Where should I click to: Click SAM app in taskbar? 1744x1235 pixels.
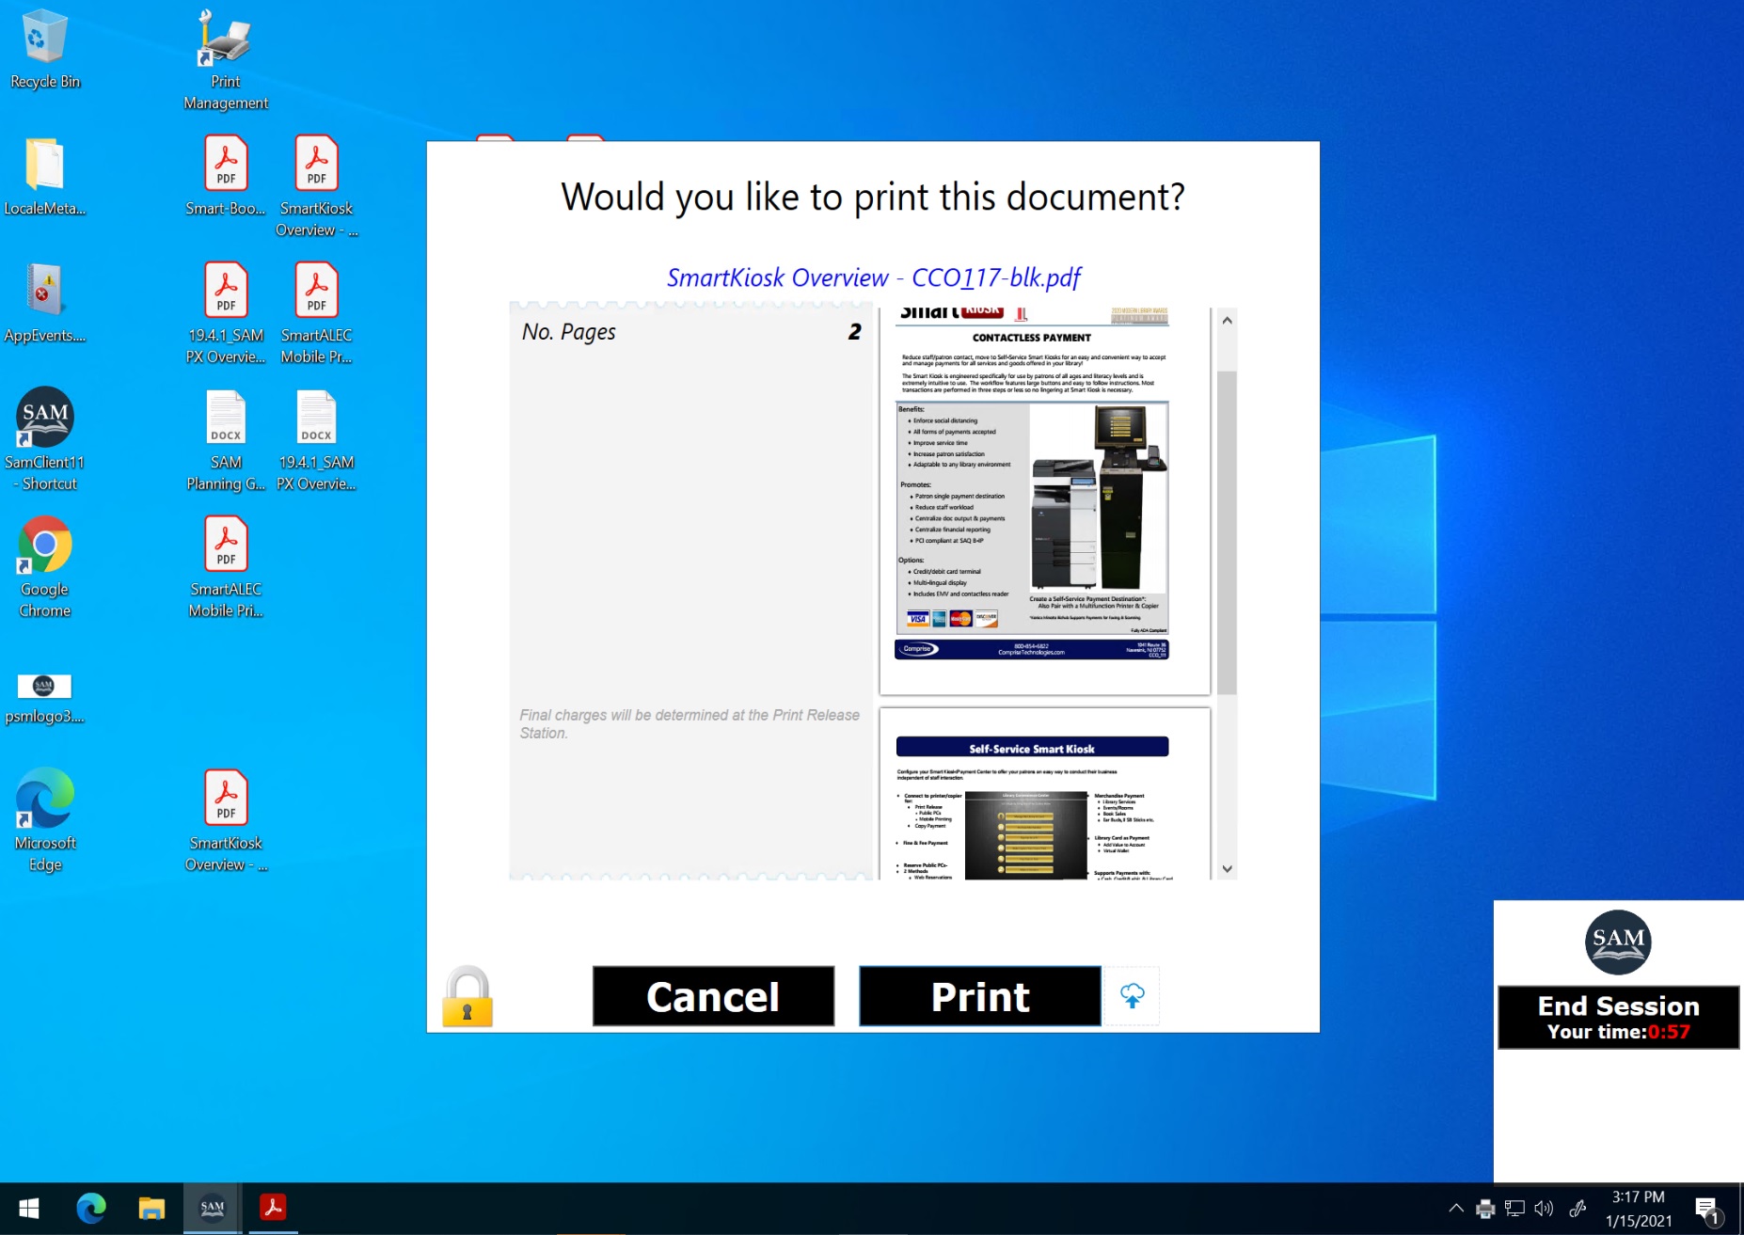[x=213, y=1208]
